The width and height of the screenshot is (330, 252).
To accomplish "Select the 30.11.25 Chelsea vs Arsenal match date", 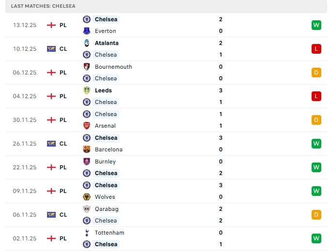I will click(25, 120).
